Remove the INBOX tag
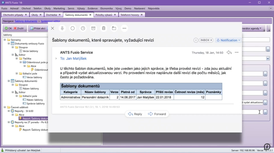Screen dimensions: 274x153 click(x=211, y=40)
